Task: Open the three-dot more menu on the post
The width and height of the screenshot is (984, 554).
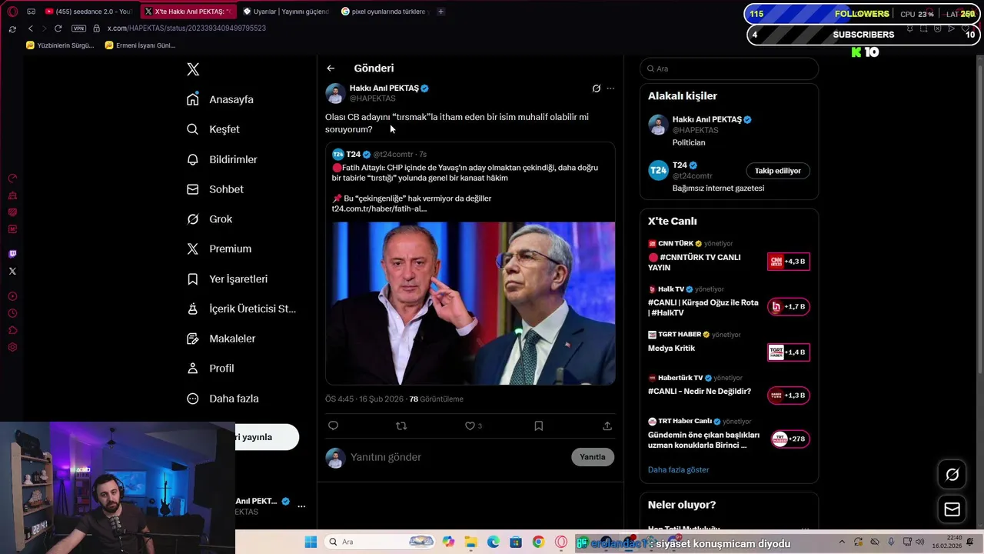Action: 610,88
